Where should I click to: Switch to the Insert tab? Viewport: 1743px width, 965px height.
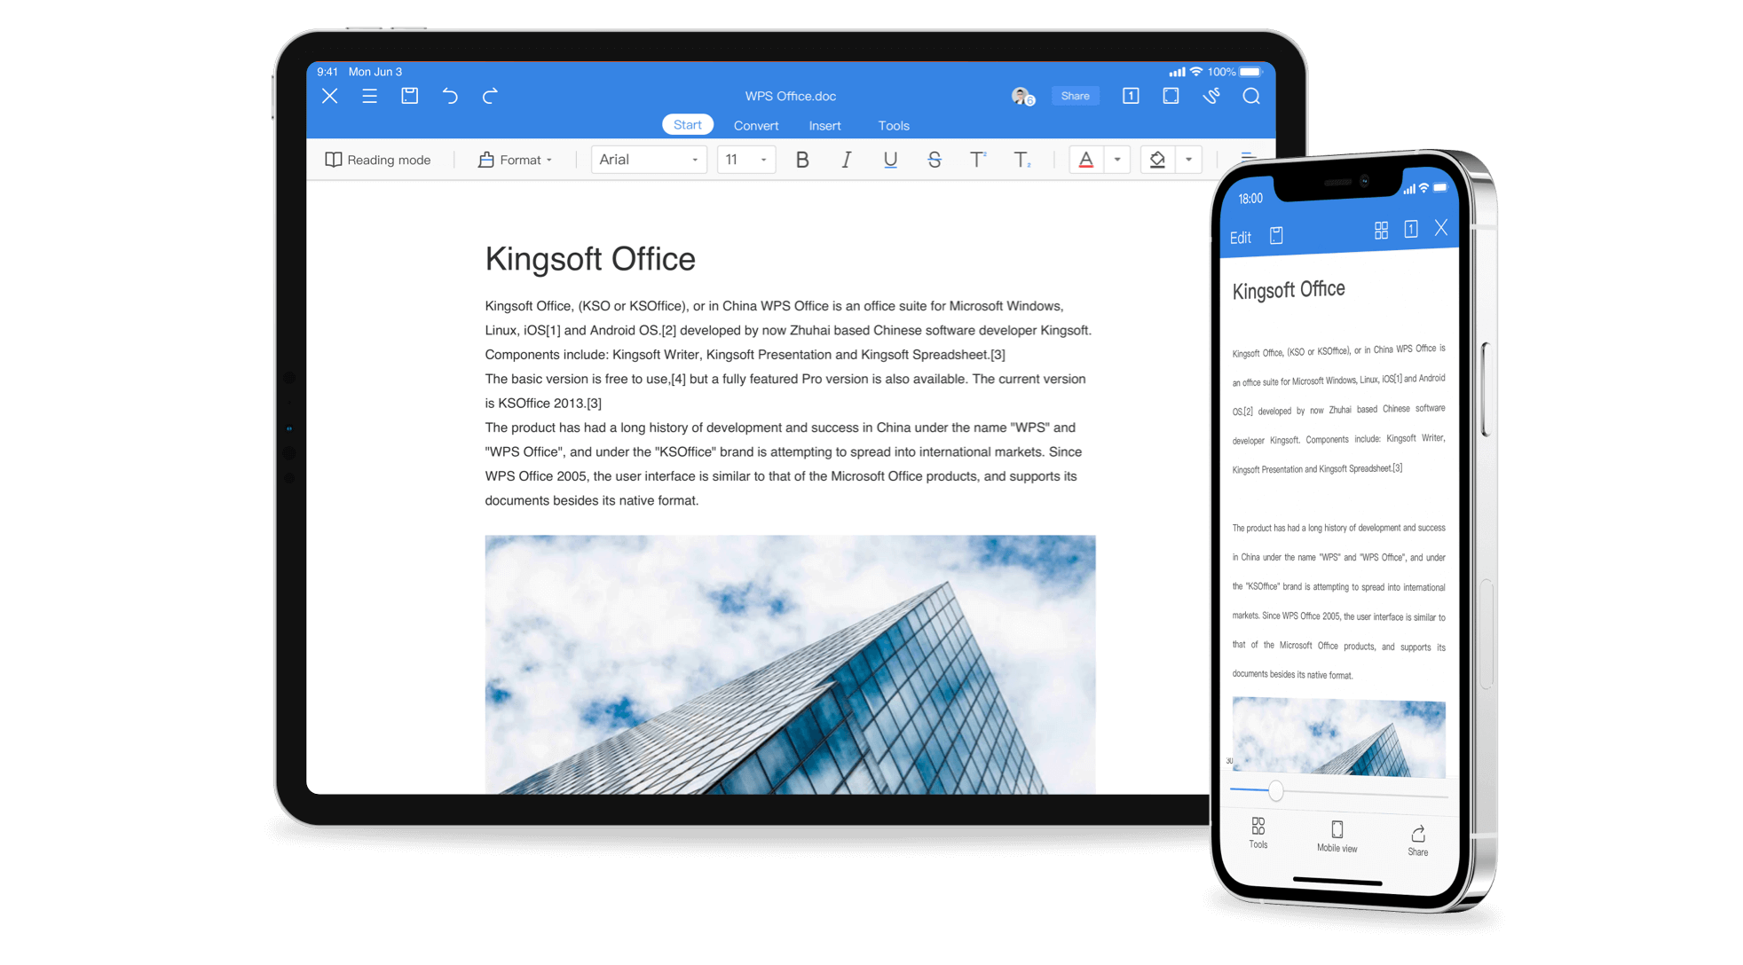(825, 125)
